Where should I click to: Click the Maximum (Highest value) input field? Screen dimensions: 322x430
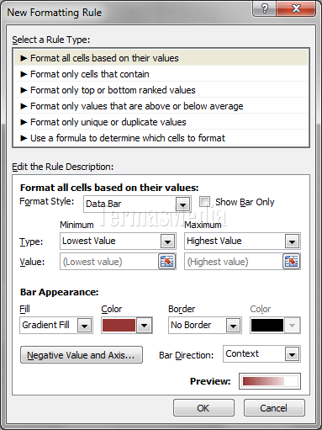click(234, 262)
